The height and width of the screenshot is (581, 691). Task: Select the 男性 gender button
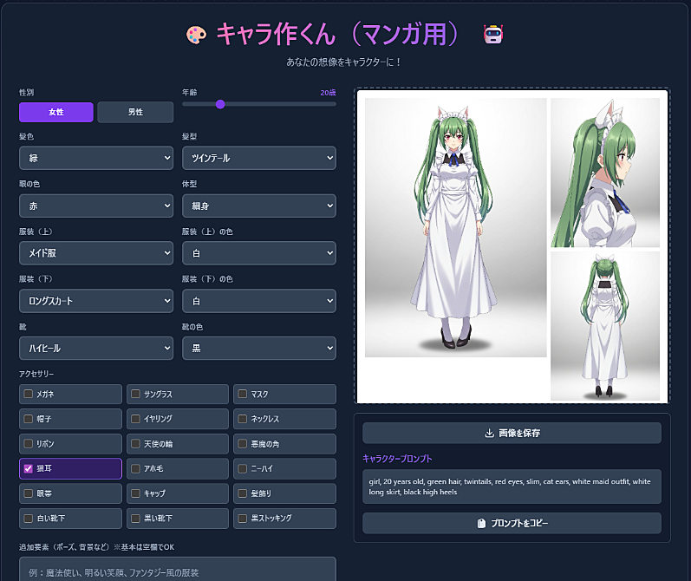tap(135, 112)
